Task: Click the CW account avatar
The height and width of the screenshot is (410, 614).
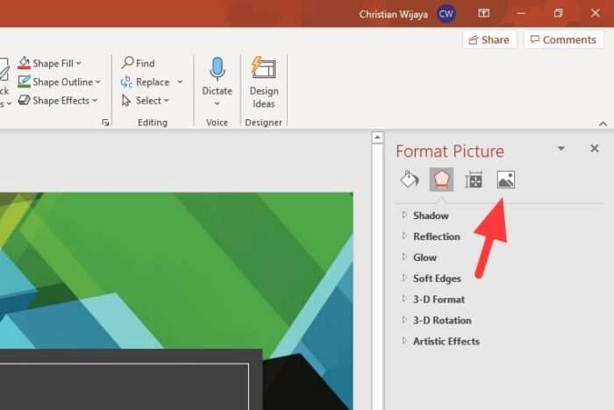Action: 446,14
